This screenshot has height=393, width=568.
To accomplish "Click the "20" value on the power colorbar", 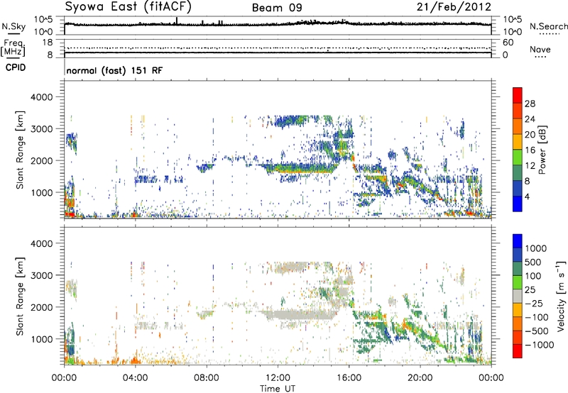I will coord(530,135).
